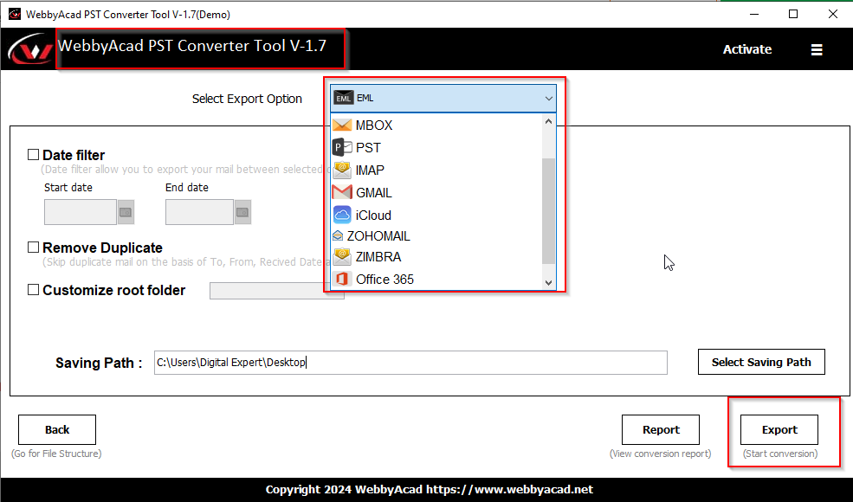Click the iCloud cloud icon
The image size is (853, 502).
(342, 215)
